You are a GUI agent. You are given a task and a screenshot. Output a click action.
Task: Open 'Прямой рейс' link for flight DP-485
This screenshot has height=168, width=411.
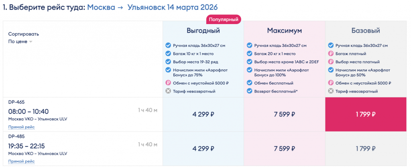21,161
